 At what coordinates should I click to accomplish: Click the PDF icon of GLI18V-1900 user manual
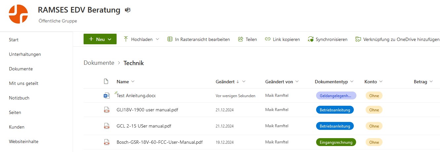point(106,110)
